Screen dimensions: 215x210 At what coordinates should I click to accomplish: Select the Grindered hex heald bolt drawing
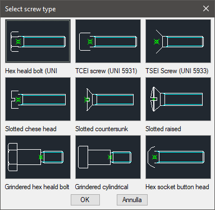pyautogui.click(x=38, y=157)
